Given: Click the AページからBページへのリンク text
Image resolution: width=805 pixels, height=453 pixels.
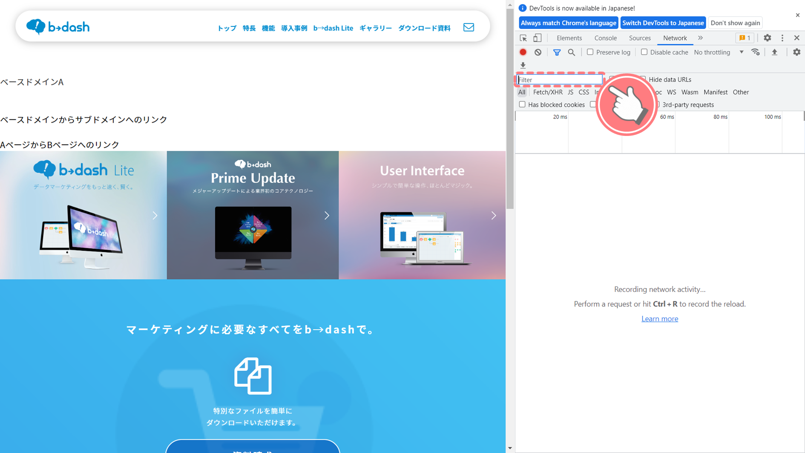Looking at the screenshot, I should pos(60,145).
